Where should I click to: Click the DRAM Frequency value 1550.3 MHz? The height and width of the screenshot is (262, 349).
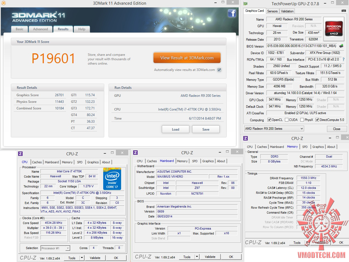[x=308, y=178]
